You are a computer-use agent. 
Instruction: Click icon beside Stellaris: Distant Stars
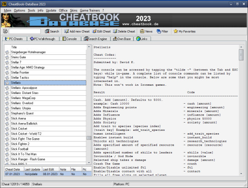7,93
